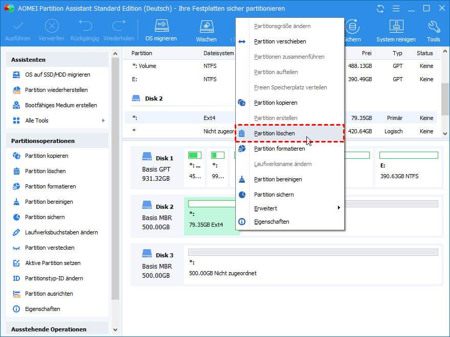450x337 pixels.
Task: Open Bootfähiges Medium erstellen wizard
Action: (x=57, y=106)
